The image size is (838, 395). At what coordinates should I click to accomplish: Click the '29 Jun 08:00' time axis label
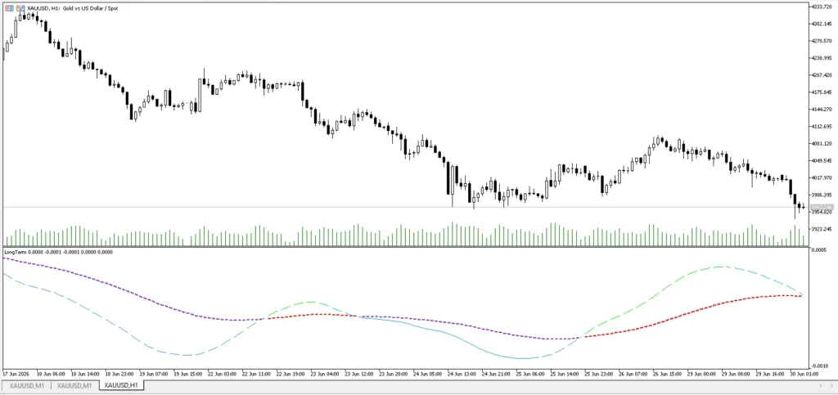[736, 374]
